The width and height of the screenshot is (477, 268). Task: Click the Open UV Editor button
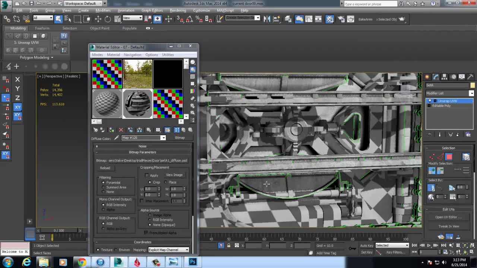[448, 217]
